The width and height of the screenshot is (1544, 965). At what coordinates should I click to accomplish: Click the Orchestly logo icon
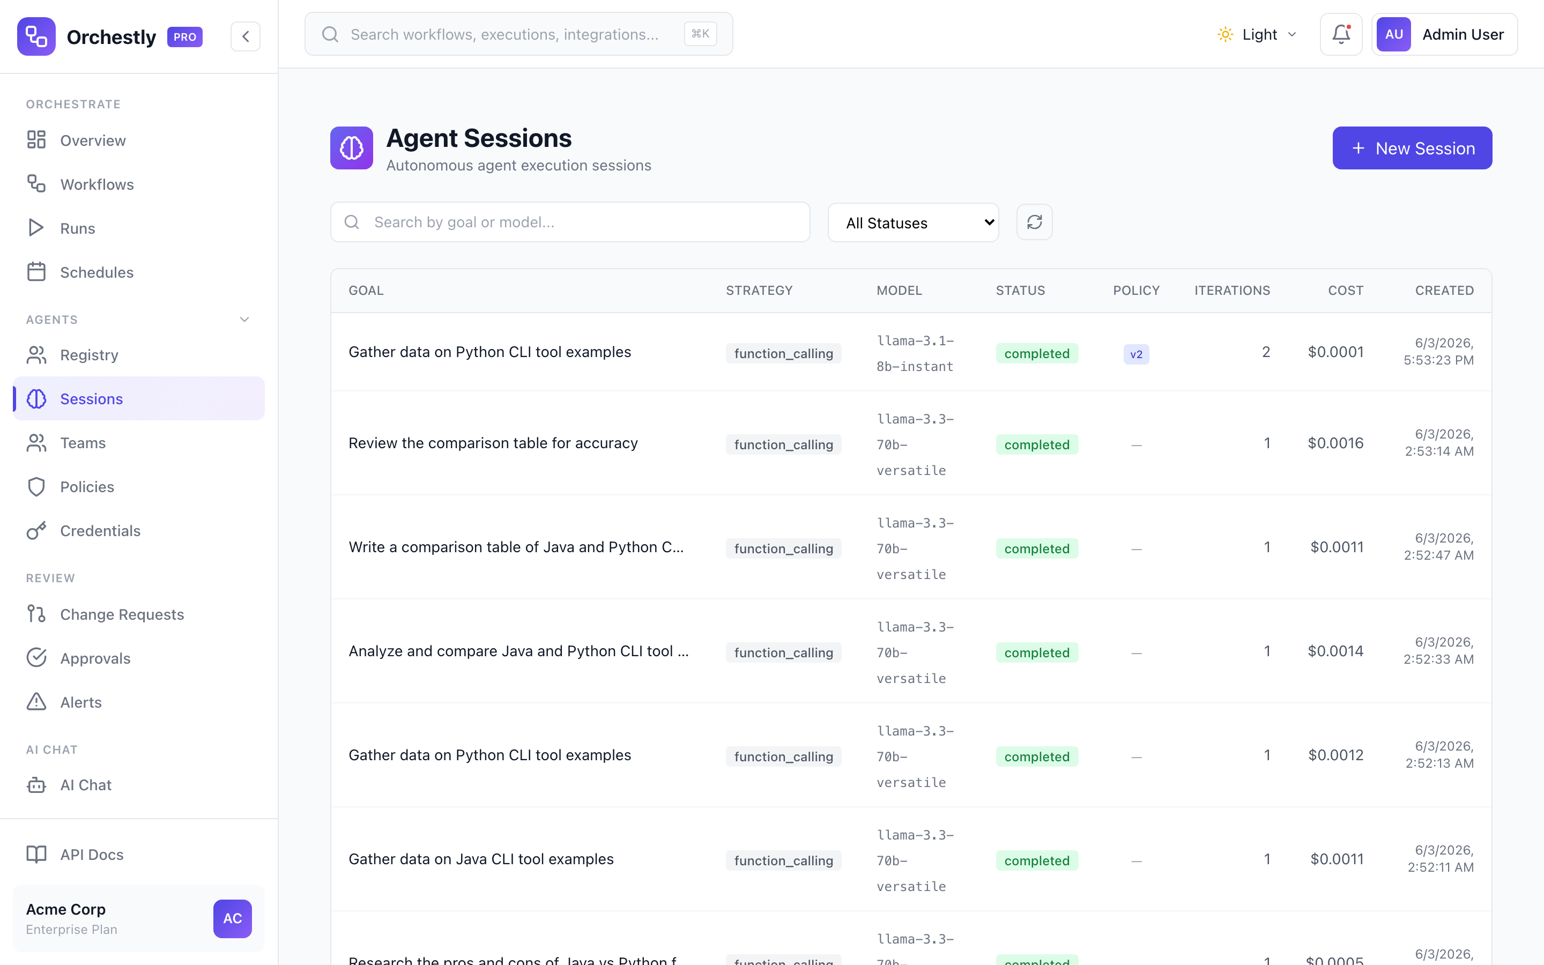pos(36,36)
